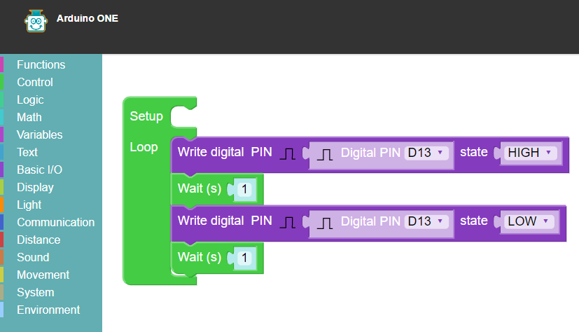This screenshot has width=579, height=332.
Task: Open the first D13 pin dropdown
Action: point(426,153)
